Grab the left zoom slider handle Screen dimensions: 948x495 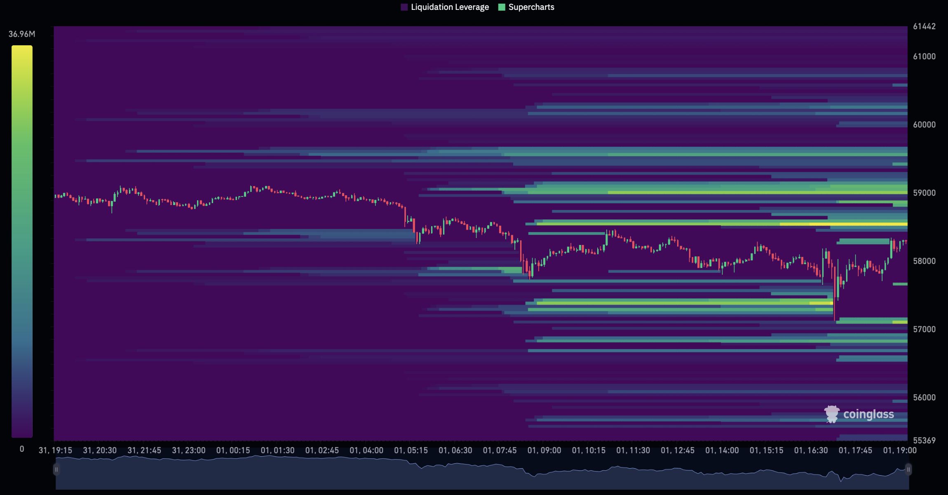coord(56,469)
